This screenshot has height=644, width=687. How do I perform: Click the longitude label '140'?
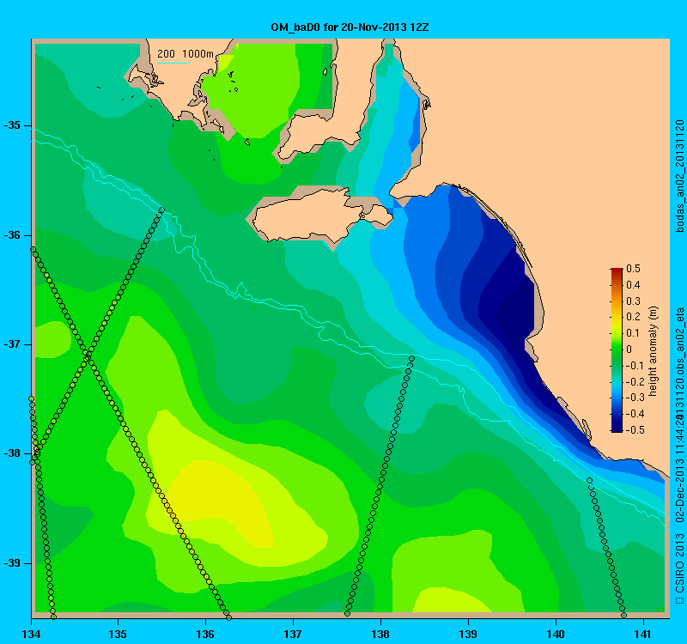click(x=556, y=634)
